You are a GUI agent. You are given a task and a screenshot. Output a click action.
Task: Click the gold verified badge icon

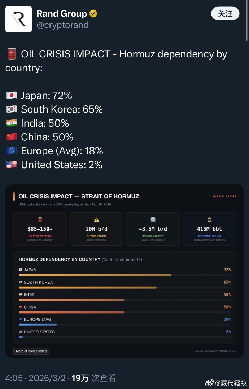(93, 14)
